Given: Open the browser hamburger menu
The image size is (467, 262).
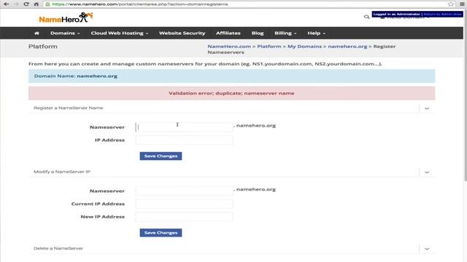Looking at the screenshot, I should [462, 4].
